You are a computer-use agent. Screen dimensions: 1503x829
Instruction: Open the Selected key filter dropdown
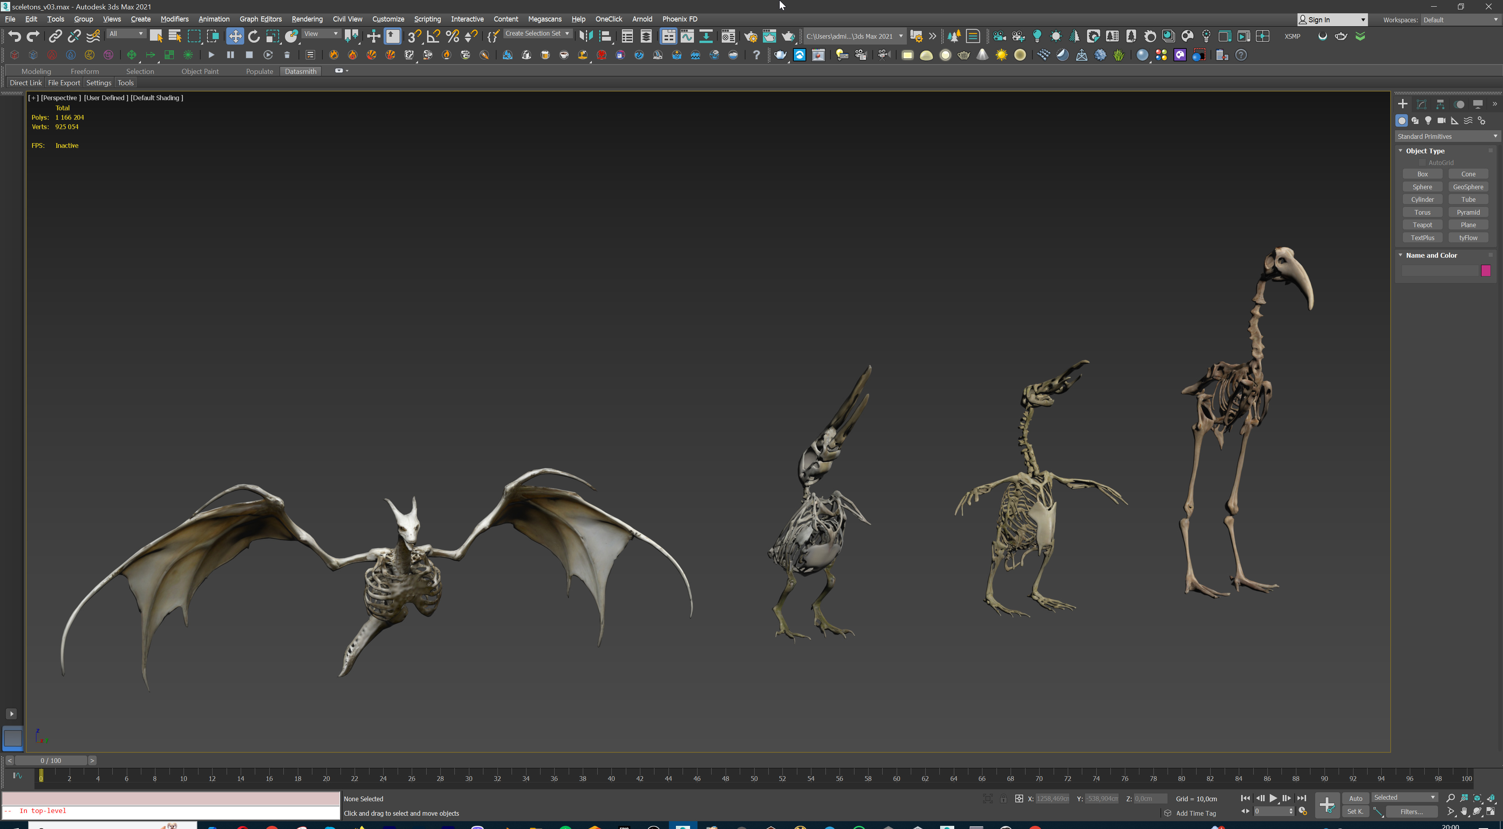coord(1404,797)
